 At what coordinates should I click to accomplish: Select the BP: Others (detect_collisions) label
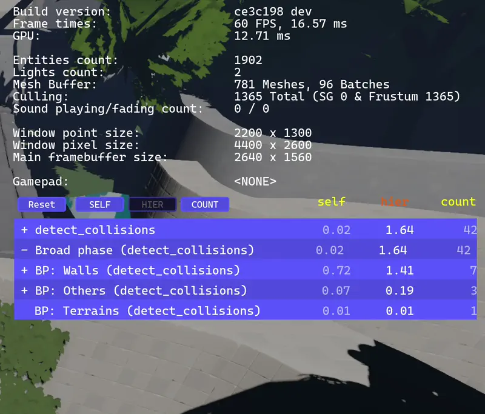coord(141,291)
